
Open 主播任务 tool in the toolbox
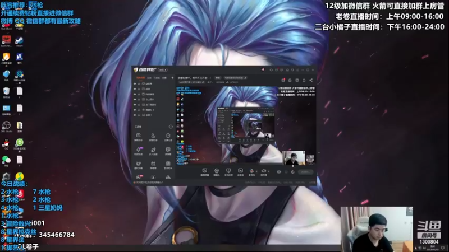pyautogui.click(x=168, y=137)
